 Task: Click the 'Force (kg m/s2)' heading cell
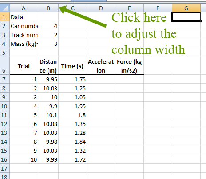129,66
